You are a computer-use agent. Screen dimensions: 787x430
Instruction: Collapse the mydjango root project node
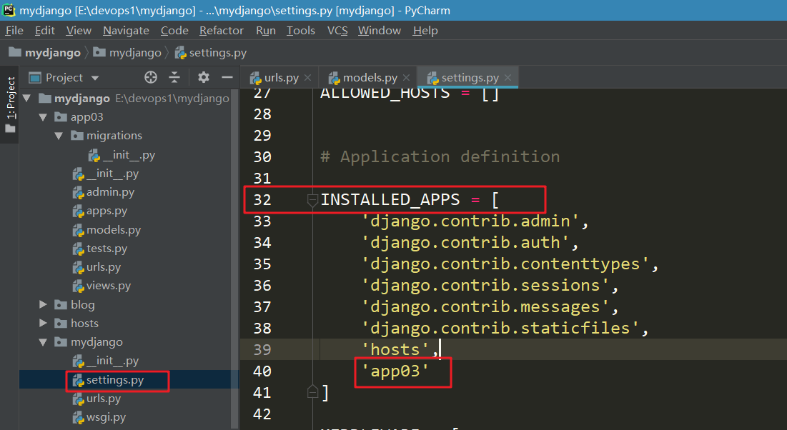(27, 99)
